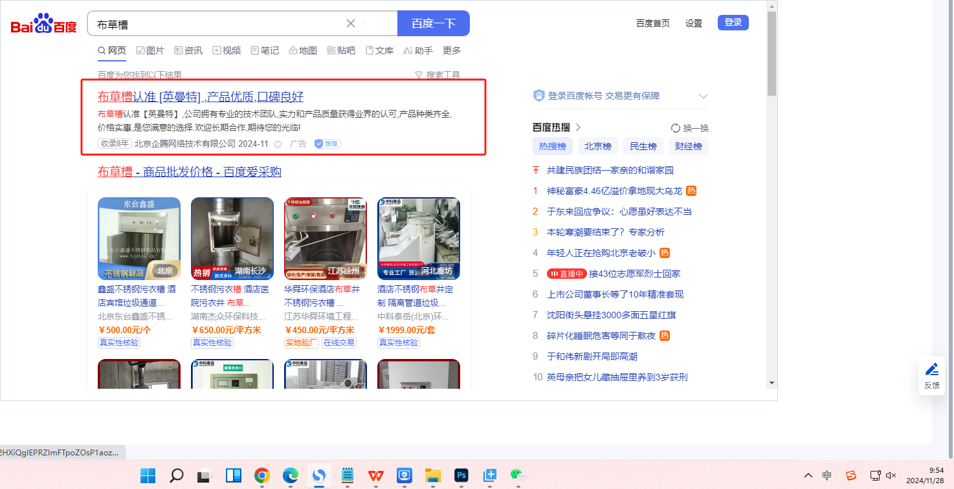Screen dimensions: 954x489
Task: Click the 百度一下 search button
Action: (434, 23)
